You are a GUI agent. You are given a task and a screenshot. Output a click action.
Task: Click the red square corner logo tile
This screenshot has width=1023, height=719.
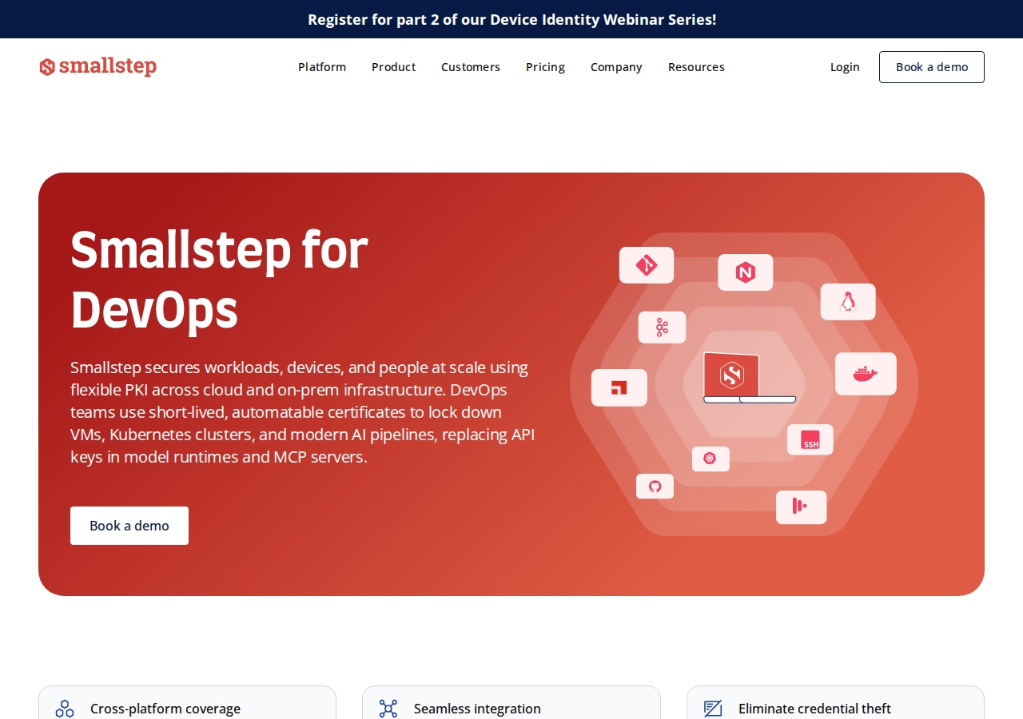click(619, 387)
